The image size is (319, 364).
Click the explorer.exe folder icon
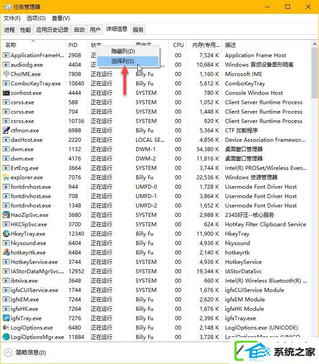pos(6,178)
